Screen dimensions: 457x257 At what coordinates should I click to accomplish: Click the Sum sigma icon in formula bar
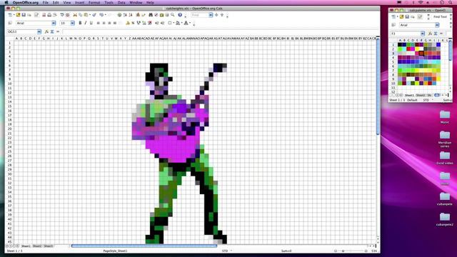click(52, 31)
